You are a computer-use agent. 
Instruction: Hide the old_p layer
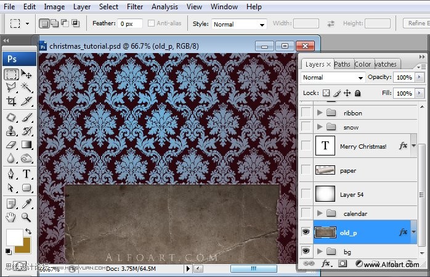click(306, 232)
